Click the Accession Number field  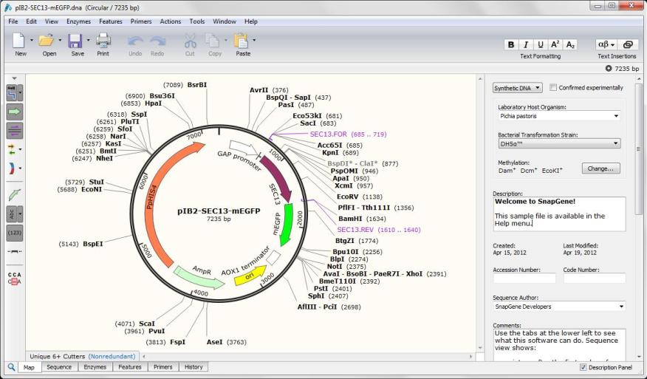click(x=524, y=279)
